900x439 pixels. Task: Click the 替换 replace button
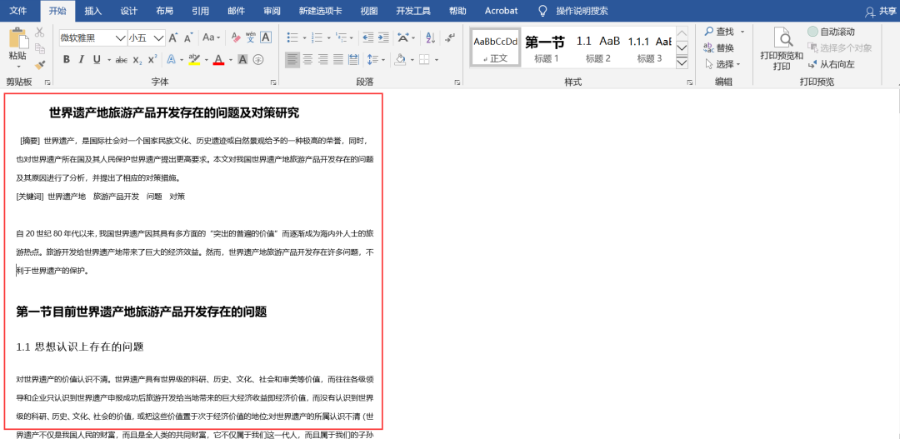718,47
